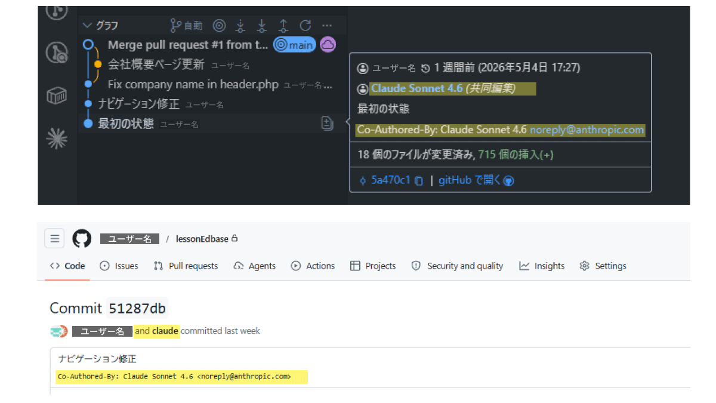Click the stacked author avatars on commit page
This screenshot has width=716, height=403.
click(58, 331)
